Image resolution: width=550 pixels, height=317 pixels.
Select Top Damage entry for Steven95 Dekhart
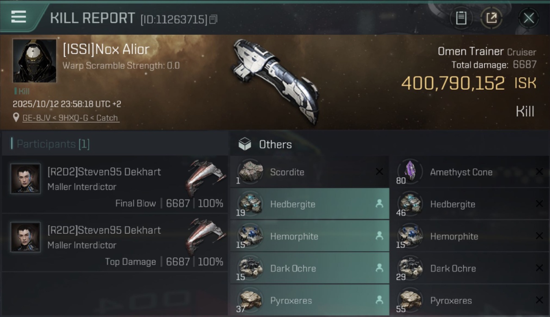[115, 243]
